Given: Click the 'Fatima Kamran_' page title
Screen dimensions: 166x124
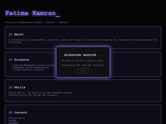Looking at the screenshot, I should pyautogui.click(x=33, y=13).
